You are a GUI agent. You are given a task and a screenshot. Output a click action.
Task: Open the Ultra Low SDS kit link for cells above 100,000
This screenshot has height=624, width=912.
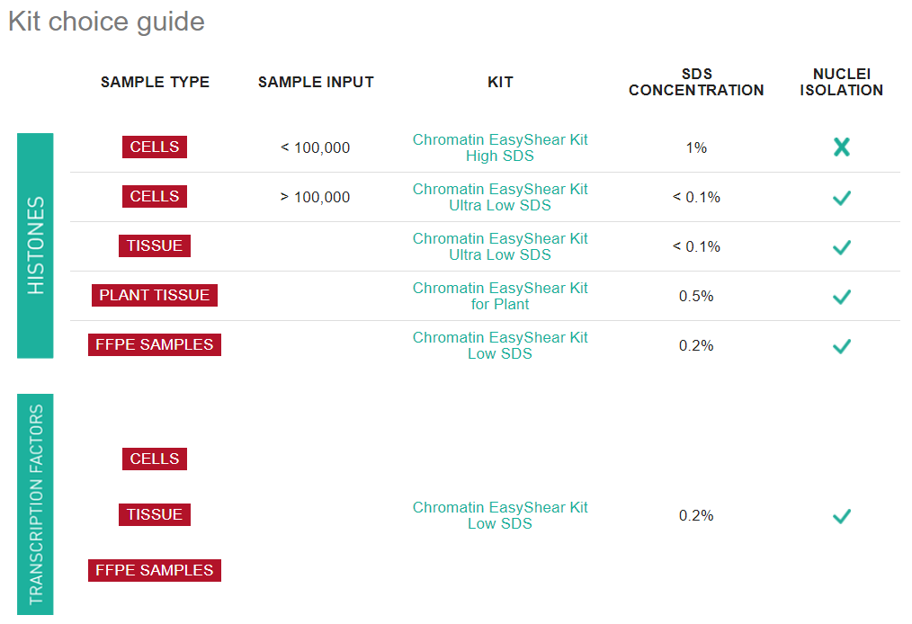point(500,198)
